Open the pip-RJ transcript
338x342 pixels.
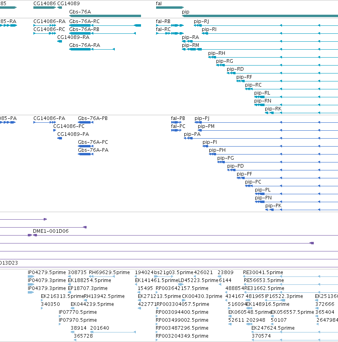coord(201,21)
